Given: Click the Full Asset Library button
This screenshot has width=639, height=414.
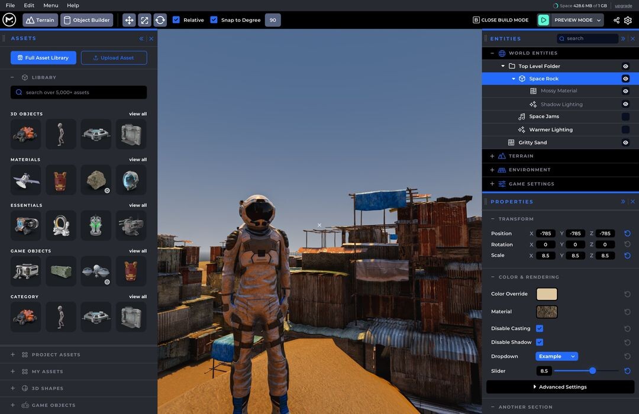Looking at the screenshot, I should pos(43,58).
